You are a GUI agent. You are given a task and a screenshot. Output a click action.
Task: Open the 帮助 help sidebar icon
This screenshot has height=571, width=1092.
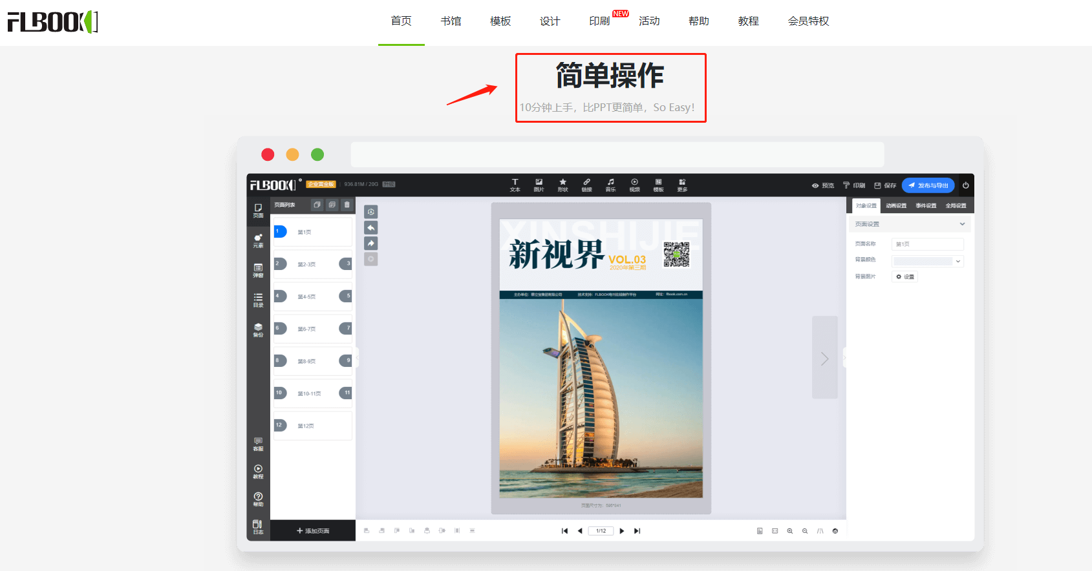click(258, 500)
